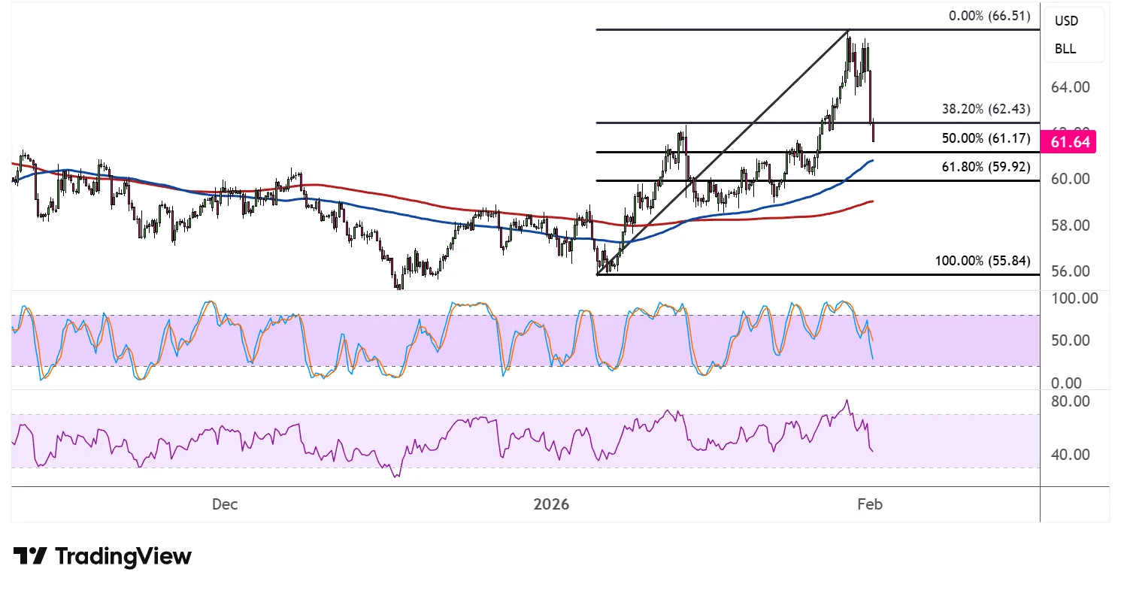Click the Dec label on time axis
The height and width of the screenshot is (590, 1121).
click(225, 504)
